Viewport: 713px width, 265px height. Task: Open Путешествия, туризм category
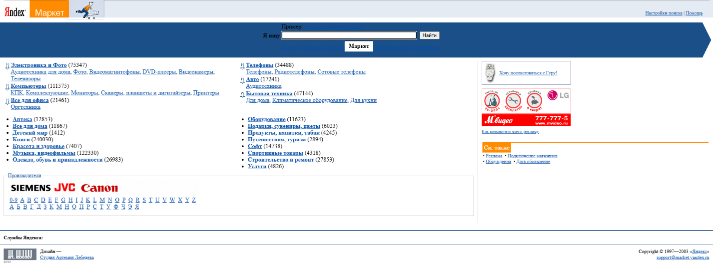pyautogui.click(x=277, y=140)
